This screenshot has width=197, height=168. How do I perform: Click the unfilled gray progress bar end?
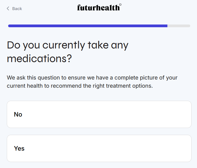pos(179,26)
